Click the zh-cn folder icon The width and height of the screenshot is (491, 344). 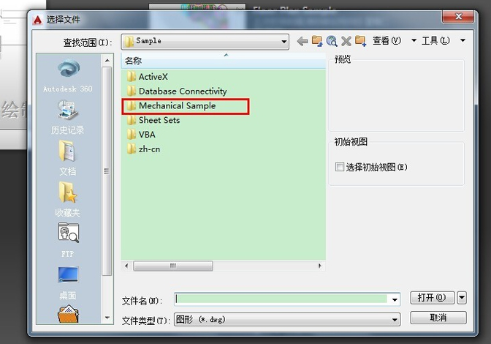pos(132,149)
